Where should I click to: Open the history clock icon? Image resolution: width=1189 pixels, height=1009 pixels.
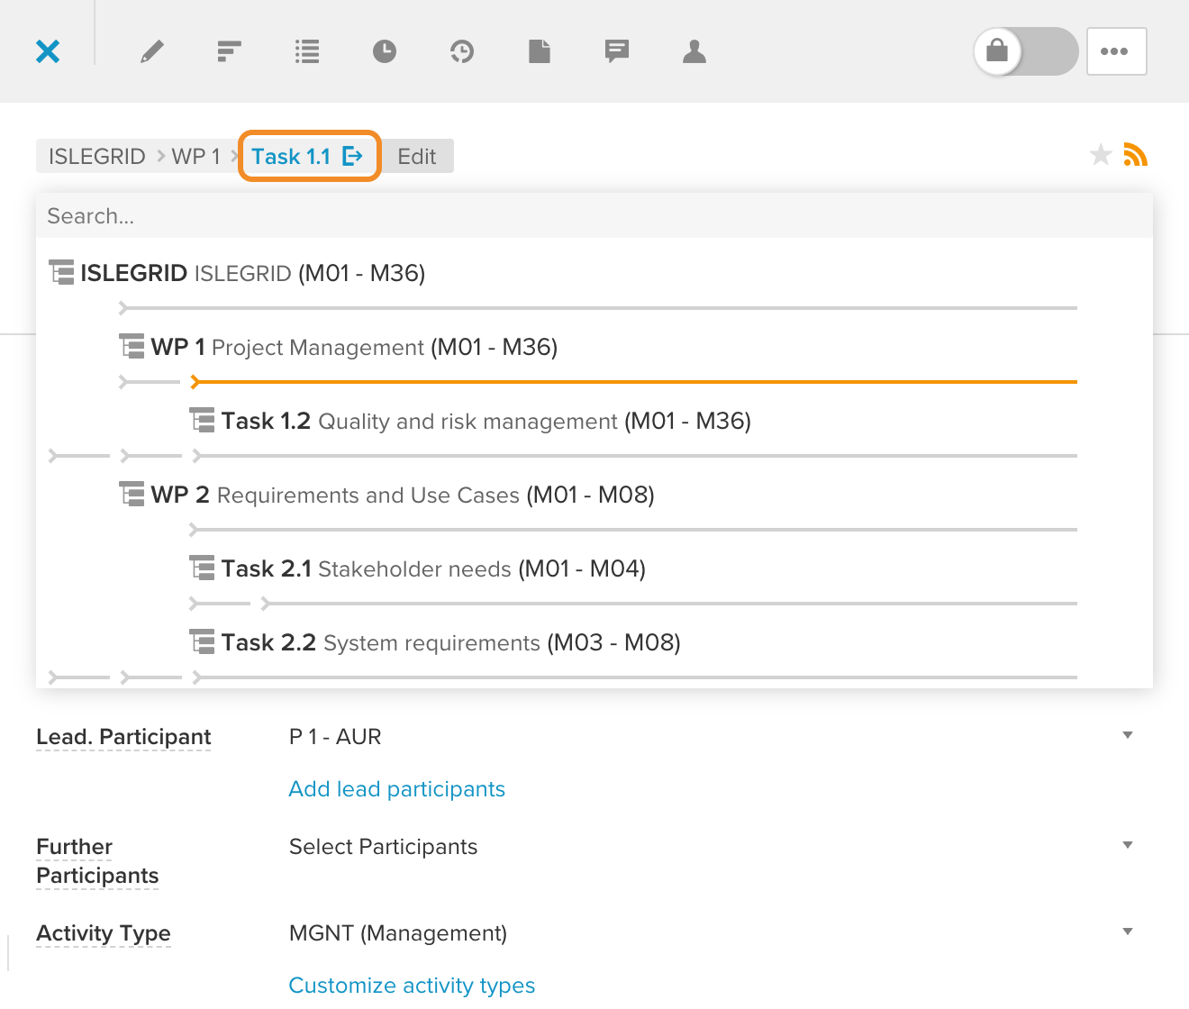tap(462, 51)
